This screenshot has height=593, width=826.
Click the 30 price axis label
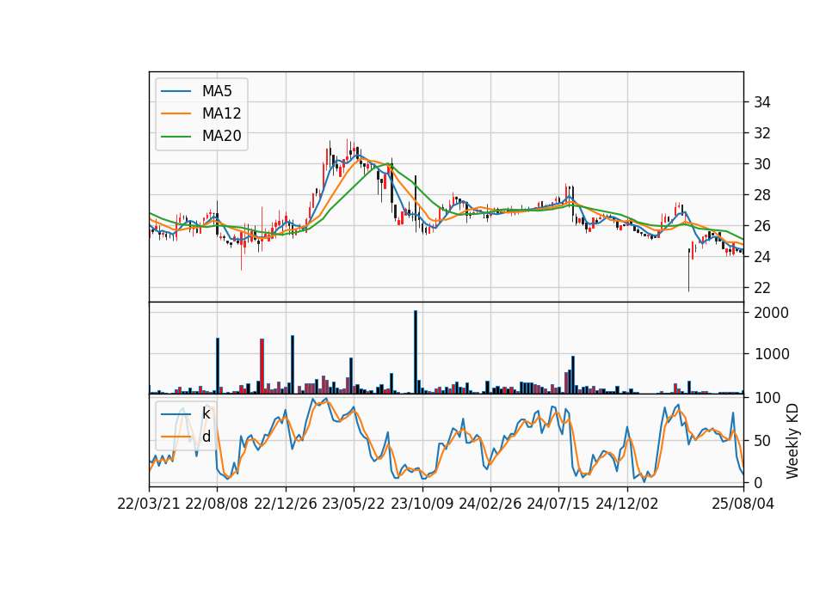[x=761, y=164]
